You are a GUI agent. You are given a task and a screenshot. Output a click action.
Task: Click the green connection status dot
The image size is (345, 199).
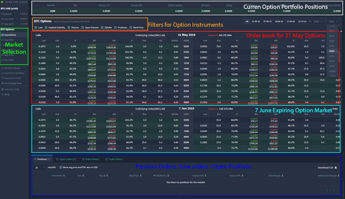[x=2, y=2]
